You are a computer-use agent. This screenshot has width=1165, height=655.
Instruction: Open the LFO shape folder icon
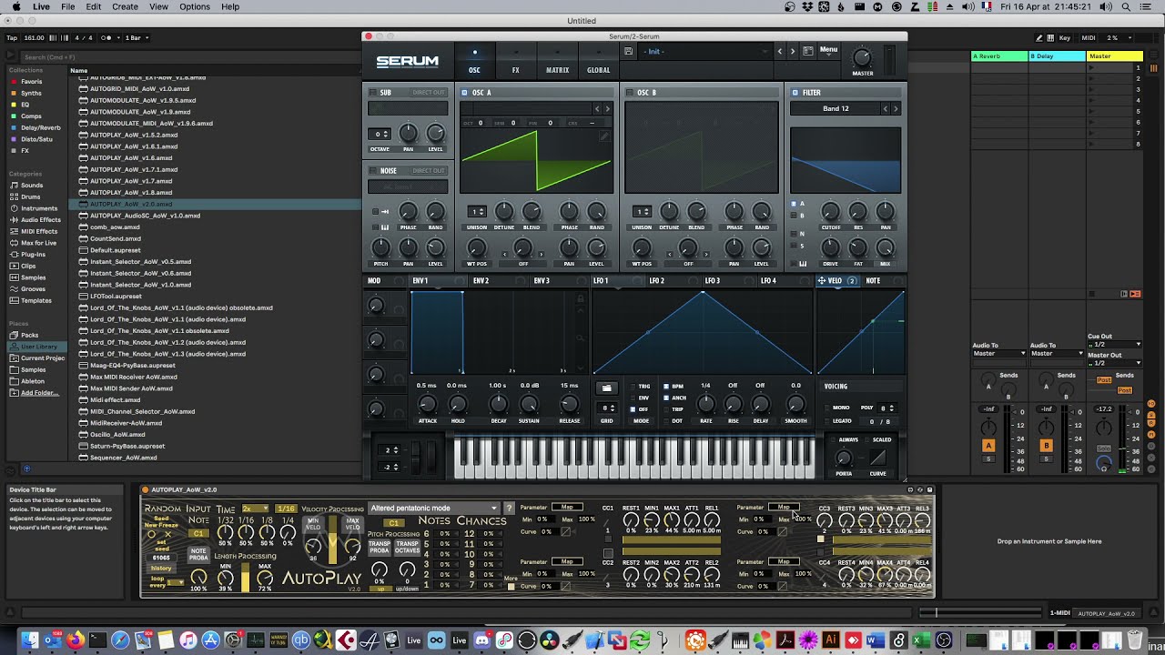[606, 388]
